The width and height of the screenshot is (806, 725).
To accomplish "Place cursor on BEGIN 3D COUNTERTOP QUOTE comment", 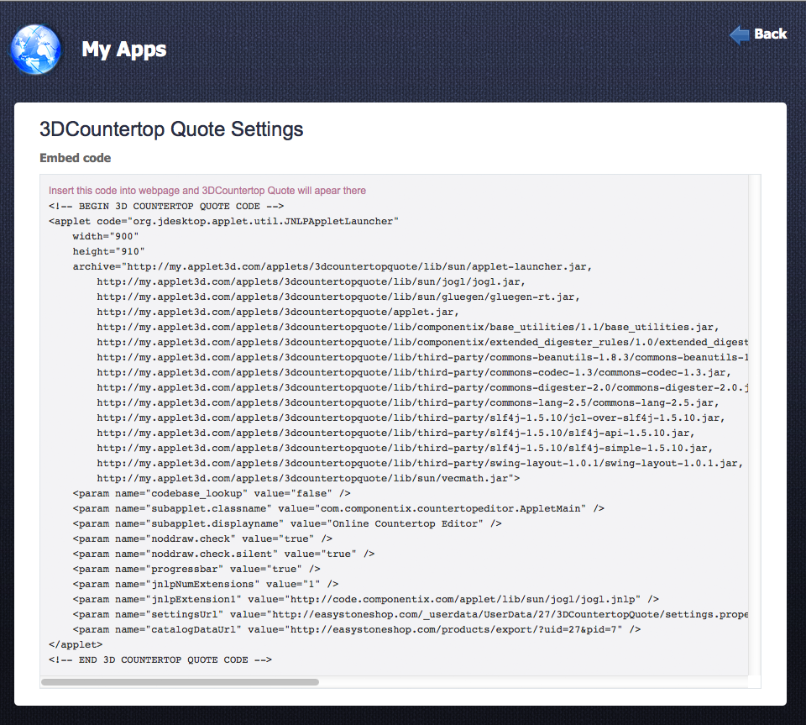I will coord(166,206).
